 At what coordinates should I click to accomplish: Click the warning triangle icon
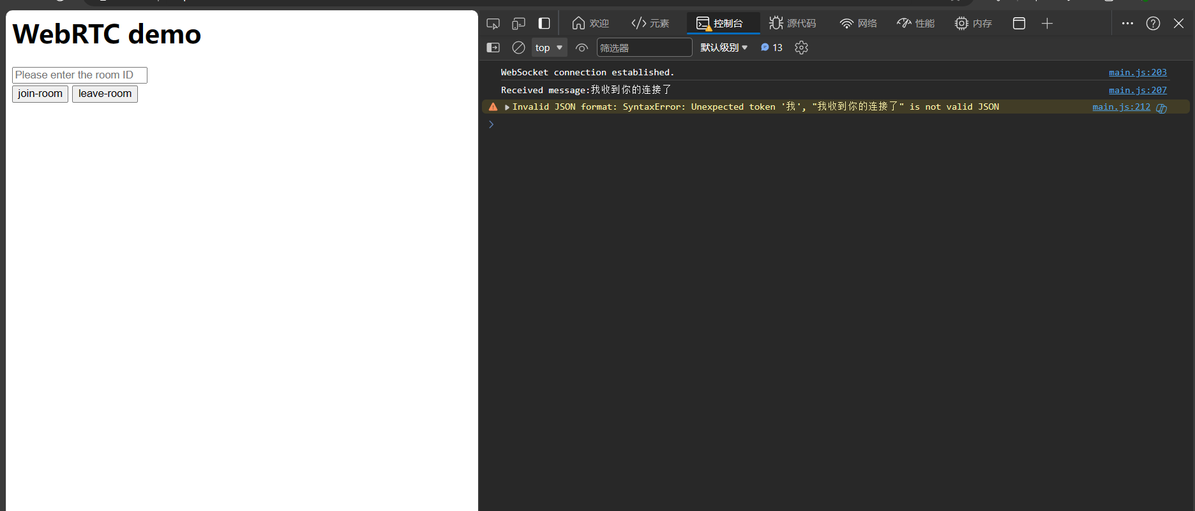click(493, 107)
